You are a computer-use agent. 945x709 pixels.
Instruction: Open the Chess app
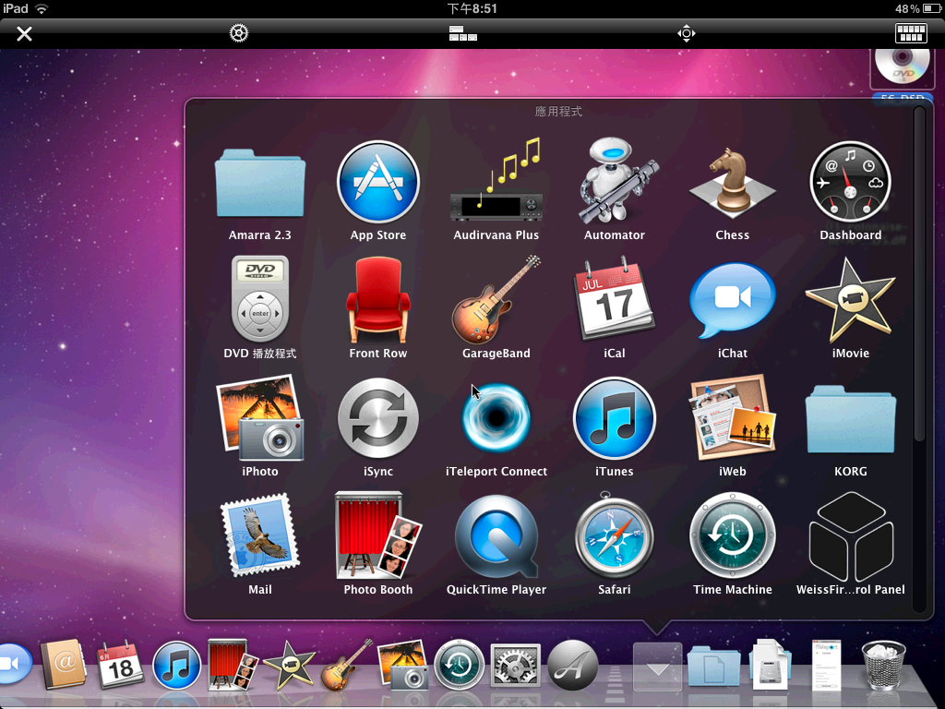pos(732,184)
